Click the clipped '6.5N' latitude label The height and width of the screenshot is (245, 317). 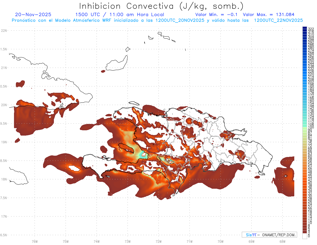click(x=3, y=235)
